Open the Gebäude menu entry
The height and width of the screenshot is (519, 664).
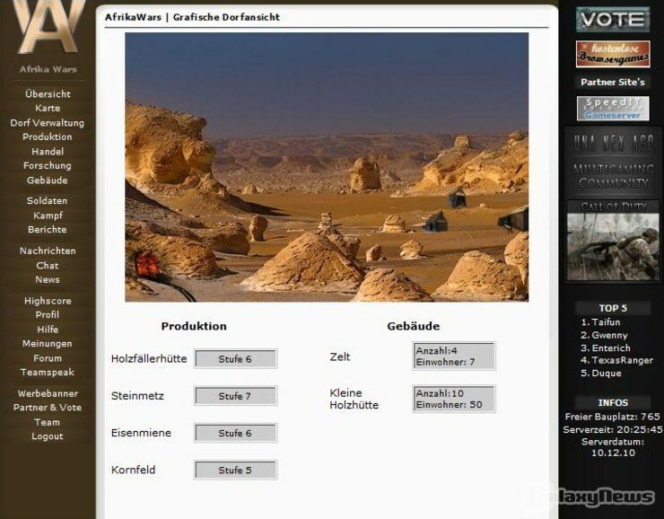point(47,180)
